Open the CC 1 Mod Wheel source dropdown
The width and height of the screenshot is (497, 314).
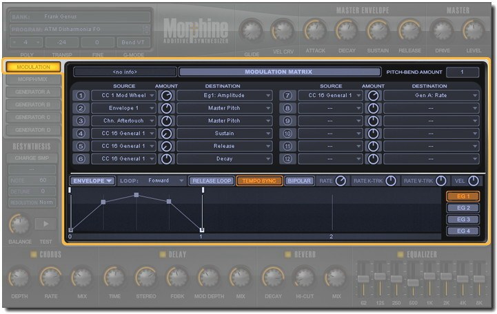[124, 96]
